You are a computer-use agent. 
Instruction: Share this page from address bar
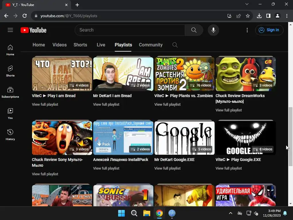(238, 16)
